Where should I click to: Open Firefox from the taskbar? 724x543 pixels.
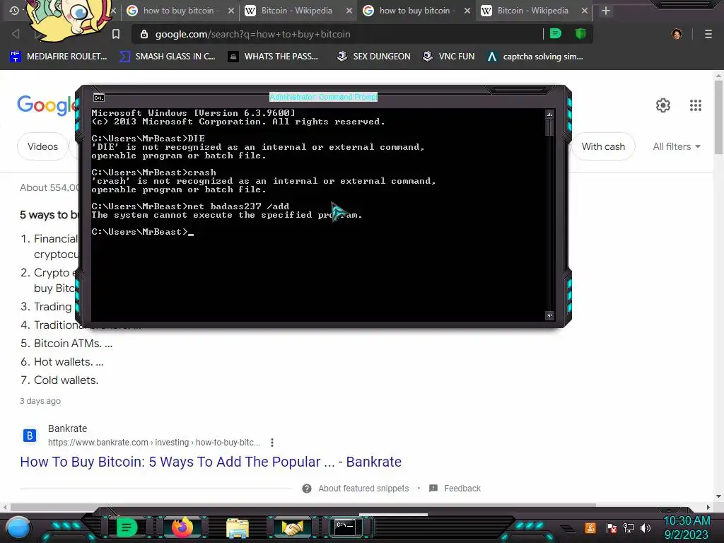[182, 527]
